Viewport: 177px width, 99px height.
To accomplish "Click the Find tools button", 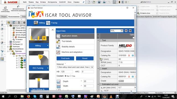I will [x=65, y=58].
